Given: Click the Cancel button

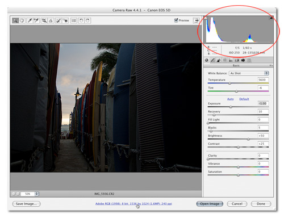Looking at the screenshot, I should tap(237, 204).
